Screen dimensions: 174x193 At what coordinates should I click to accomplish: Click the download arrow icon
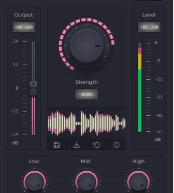pyautogui.click(x=77, y=145)
